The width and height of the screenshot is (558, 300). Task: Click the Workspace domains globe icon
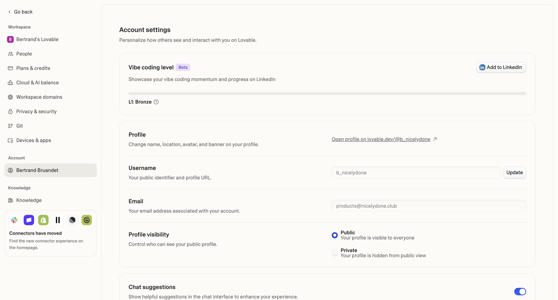tap(10, 97)
